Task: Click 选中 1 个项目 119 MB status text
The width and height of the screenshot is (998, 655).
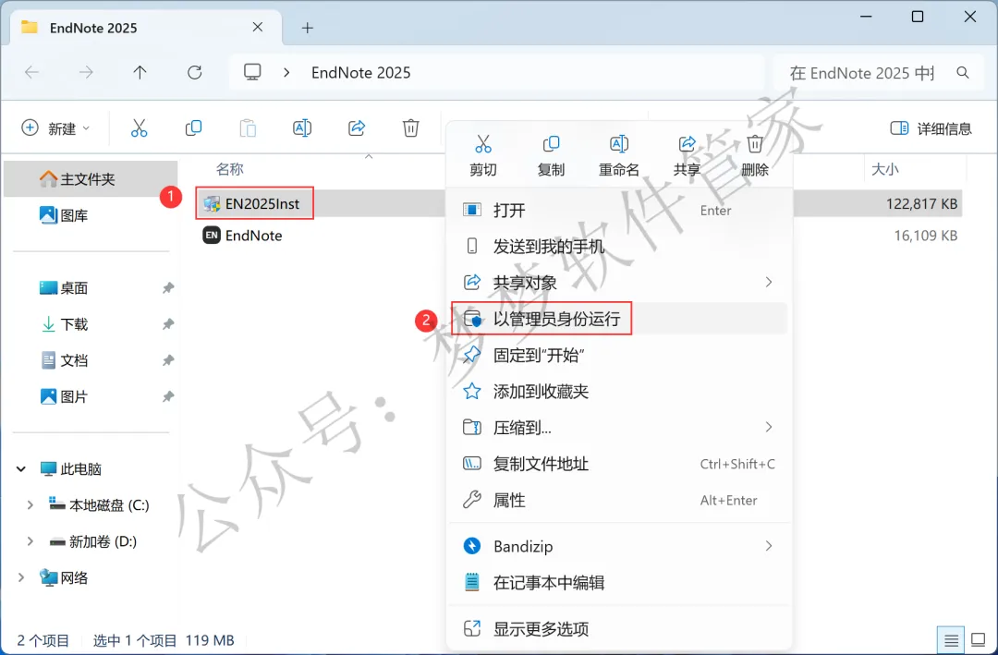Action: click(164, 639)
